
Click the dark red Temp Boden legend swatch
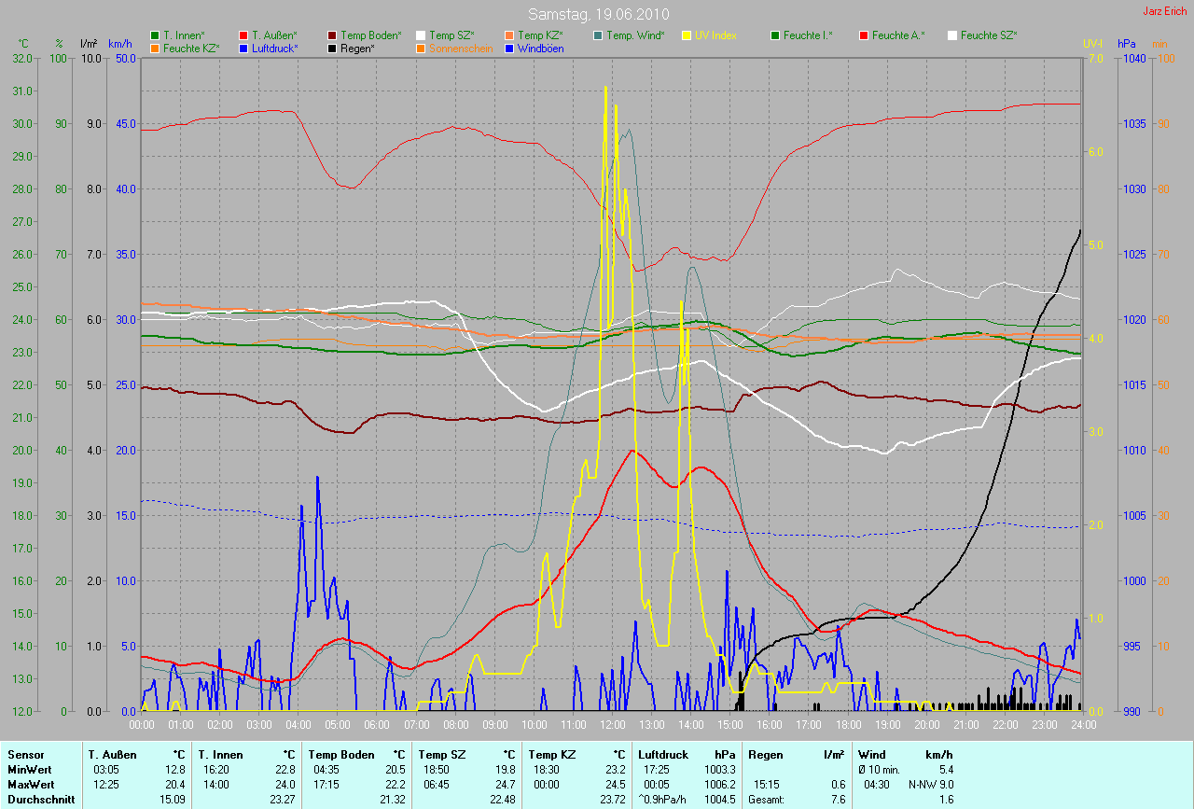[332, 35]
